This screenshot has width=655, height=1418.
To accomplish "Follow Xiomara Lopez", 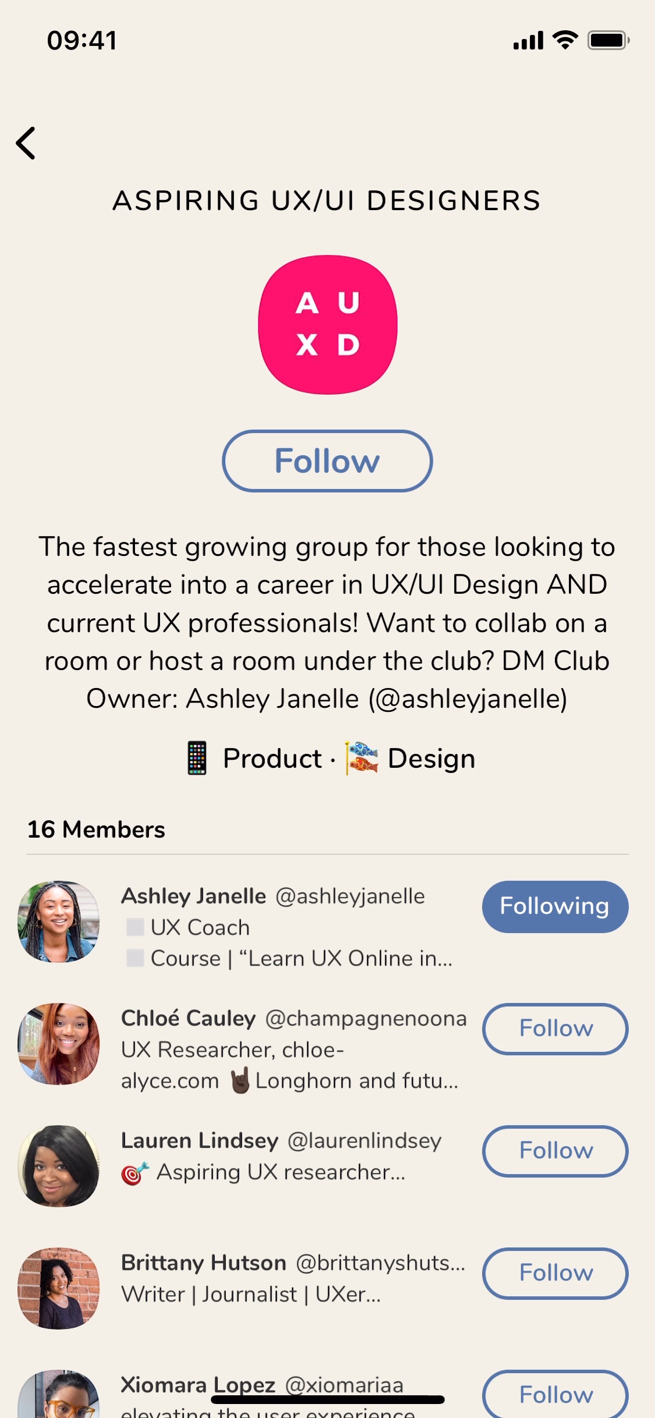I will [555, 1395].
